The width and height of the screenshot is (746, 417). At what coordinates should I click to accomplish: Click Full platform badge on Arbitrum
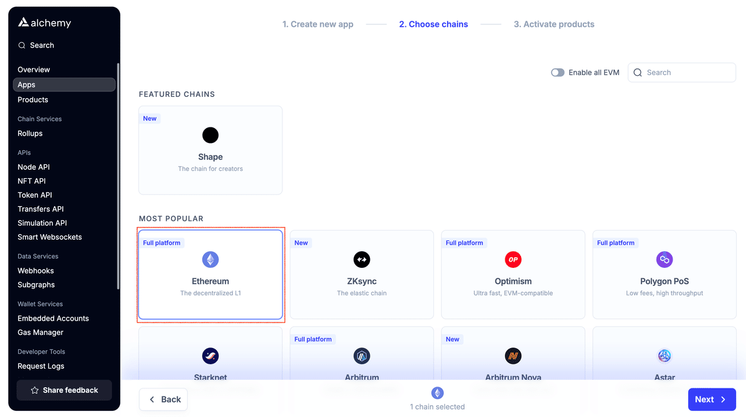tap(313, 339)
